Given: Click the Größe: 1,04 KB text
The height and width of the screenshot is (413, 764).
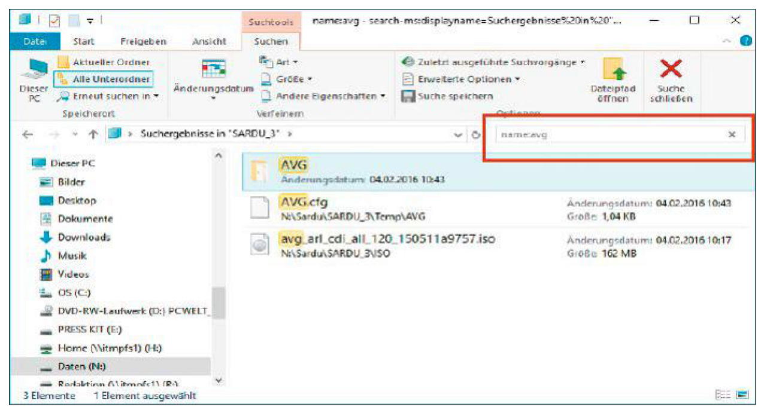Looking at the screenshot, I should (601, 216).
